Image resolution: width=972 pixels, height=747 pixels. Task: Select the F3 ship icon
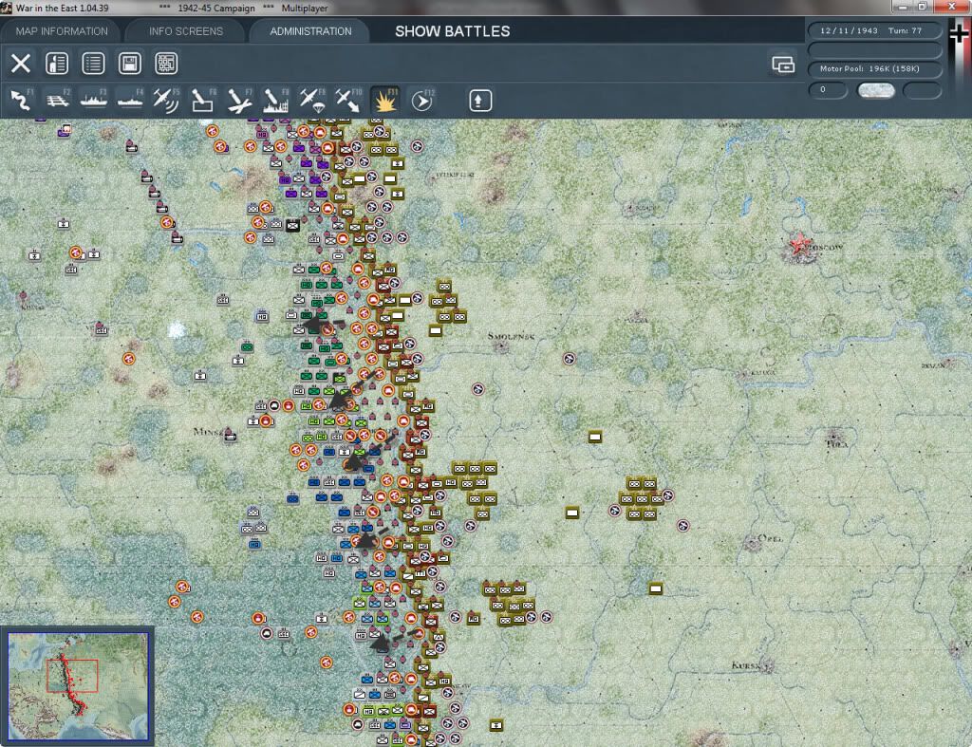click(94, 101)
